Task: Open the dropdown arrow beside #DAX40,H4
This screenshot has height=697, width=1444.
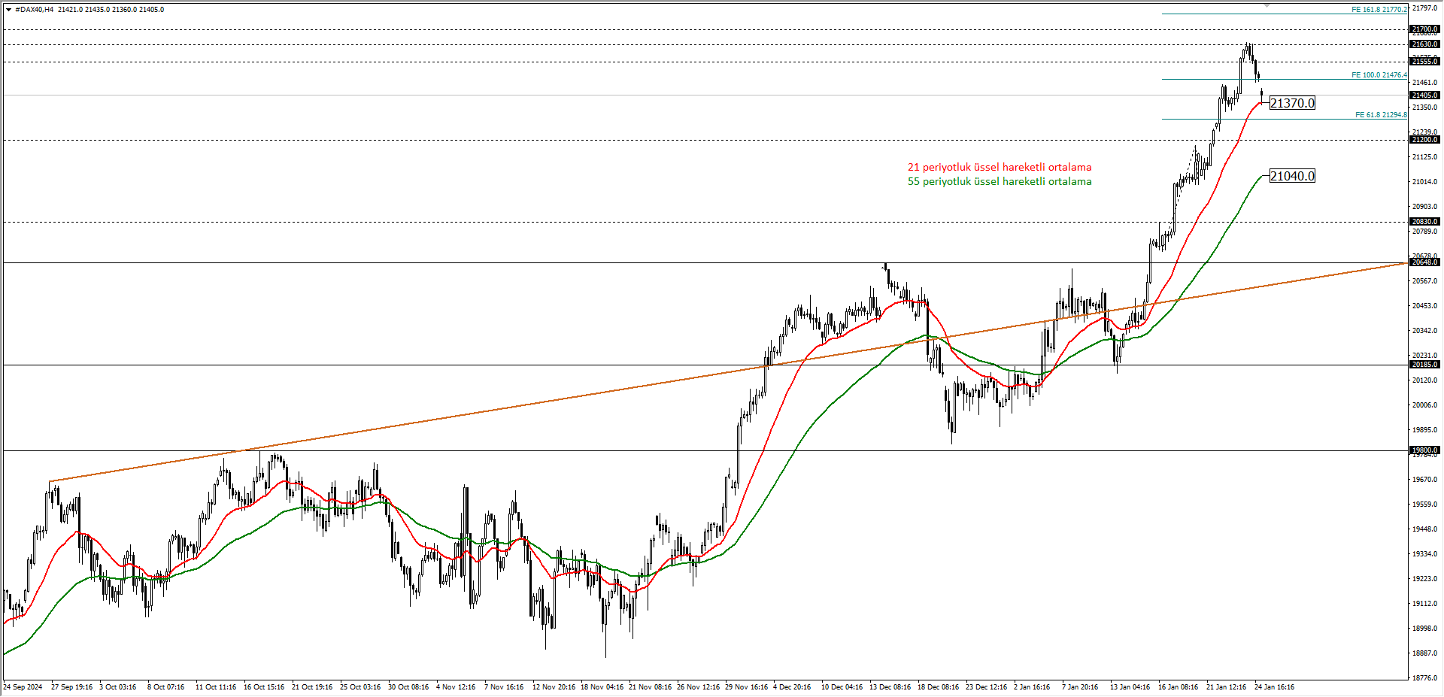Action: pyautogui.click(x=8, y=10)
